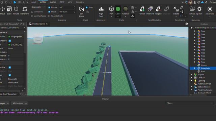
Task: Open the AVATAR ribbon tab
Action: [x=53, y=2]
